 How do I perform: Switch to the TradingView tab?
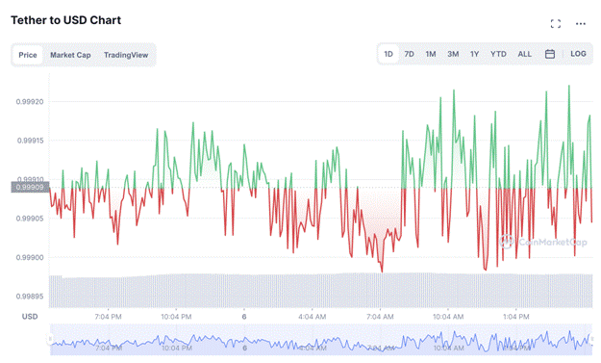[126, 55]
